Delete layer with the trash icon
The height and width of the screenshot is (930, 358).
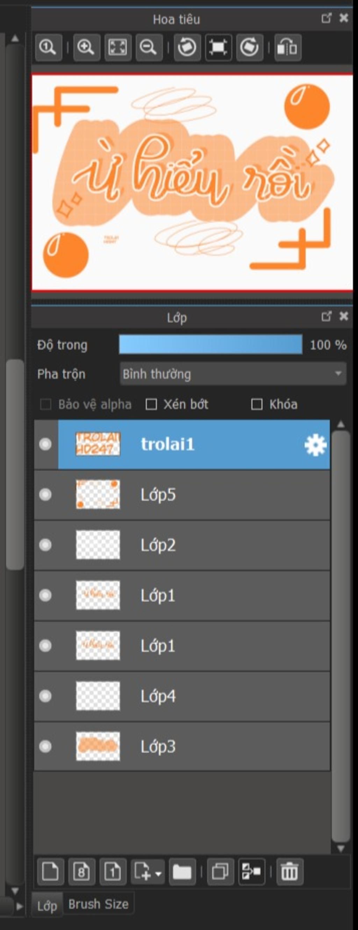[x=289, y=872]
